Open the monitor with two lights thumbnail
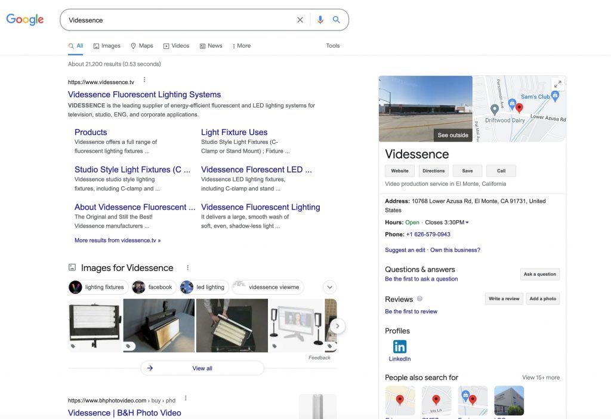The height and width of the screenshot is (419, 611). pyautogui.click(x=297, y=325)
